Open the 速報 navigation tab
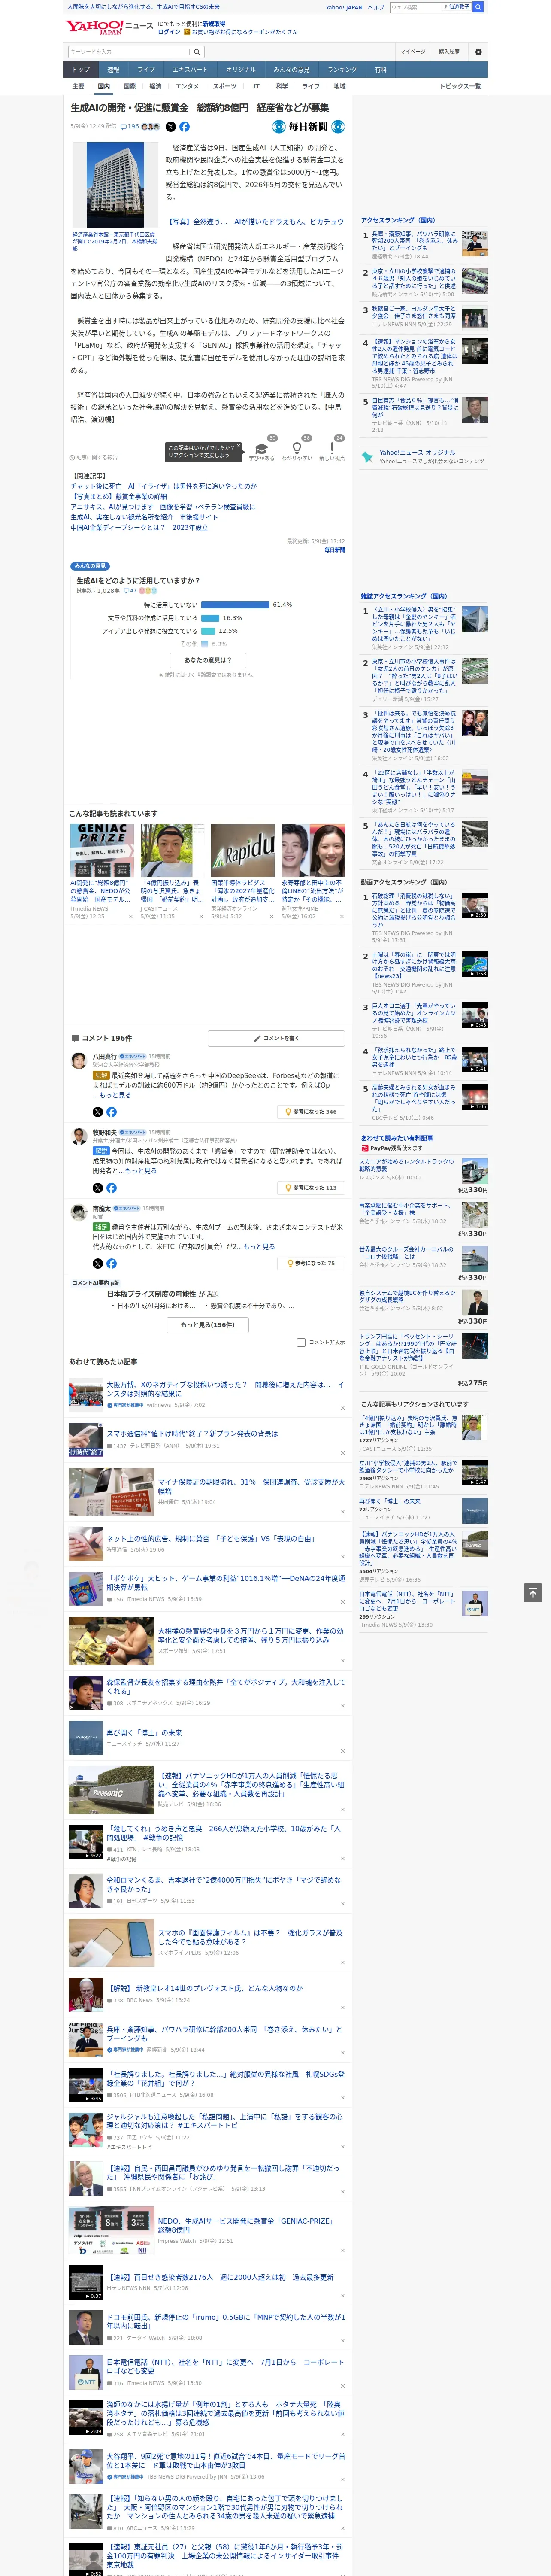This screenshot has height=2576, width=551. tap(113, 70)
